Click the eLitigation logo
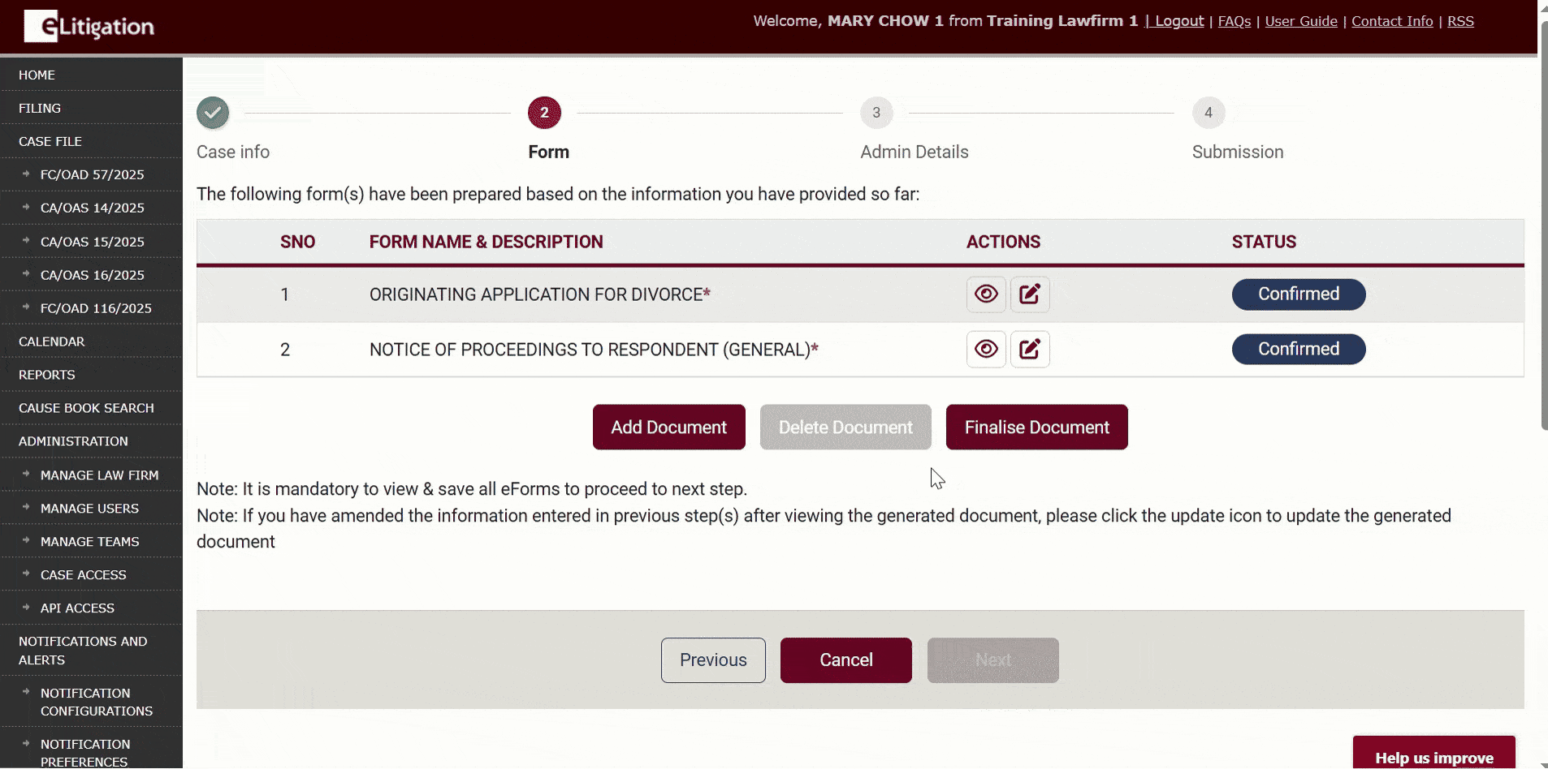This screenshot has width=1548, height=769. point(89,27)
